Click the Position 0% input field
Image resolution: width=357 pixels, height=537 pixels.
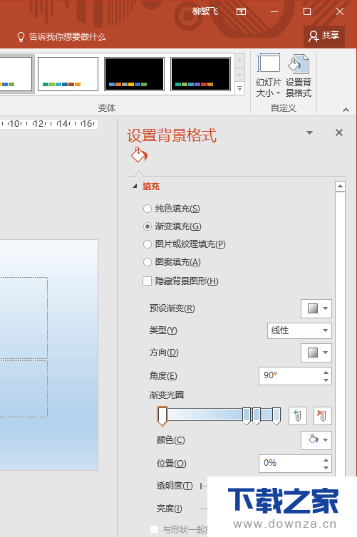(290, 464)
